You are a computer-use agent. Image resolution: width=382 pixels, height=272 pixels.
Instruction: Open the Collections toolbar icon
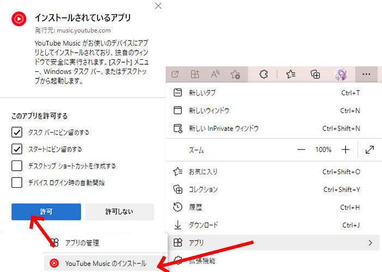315,74
